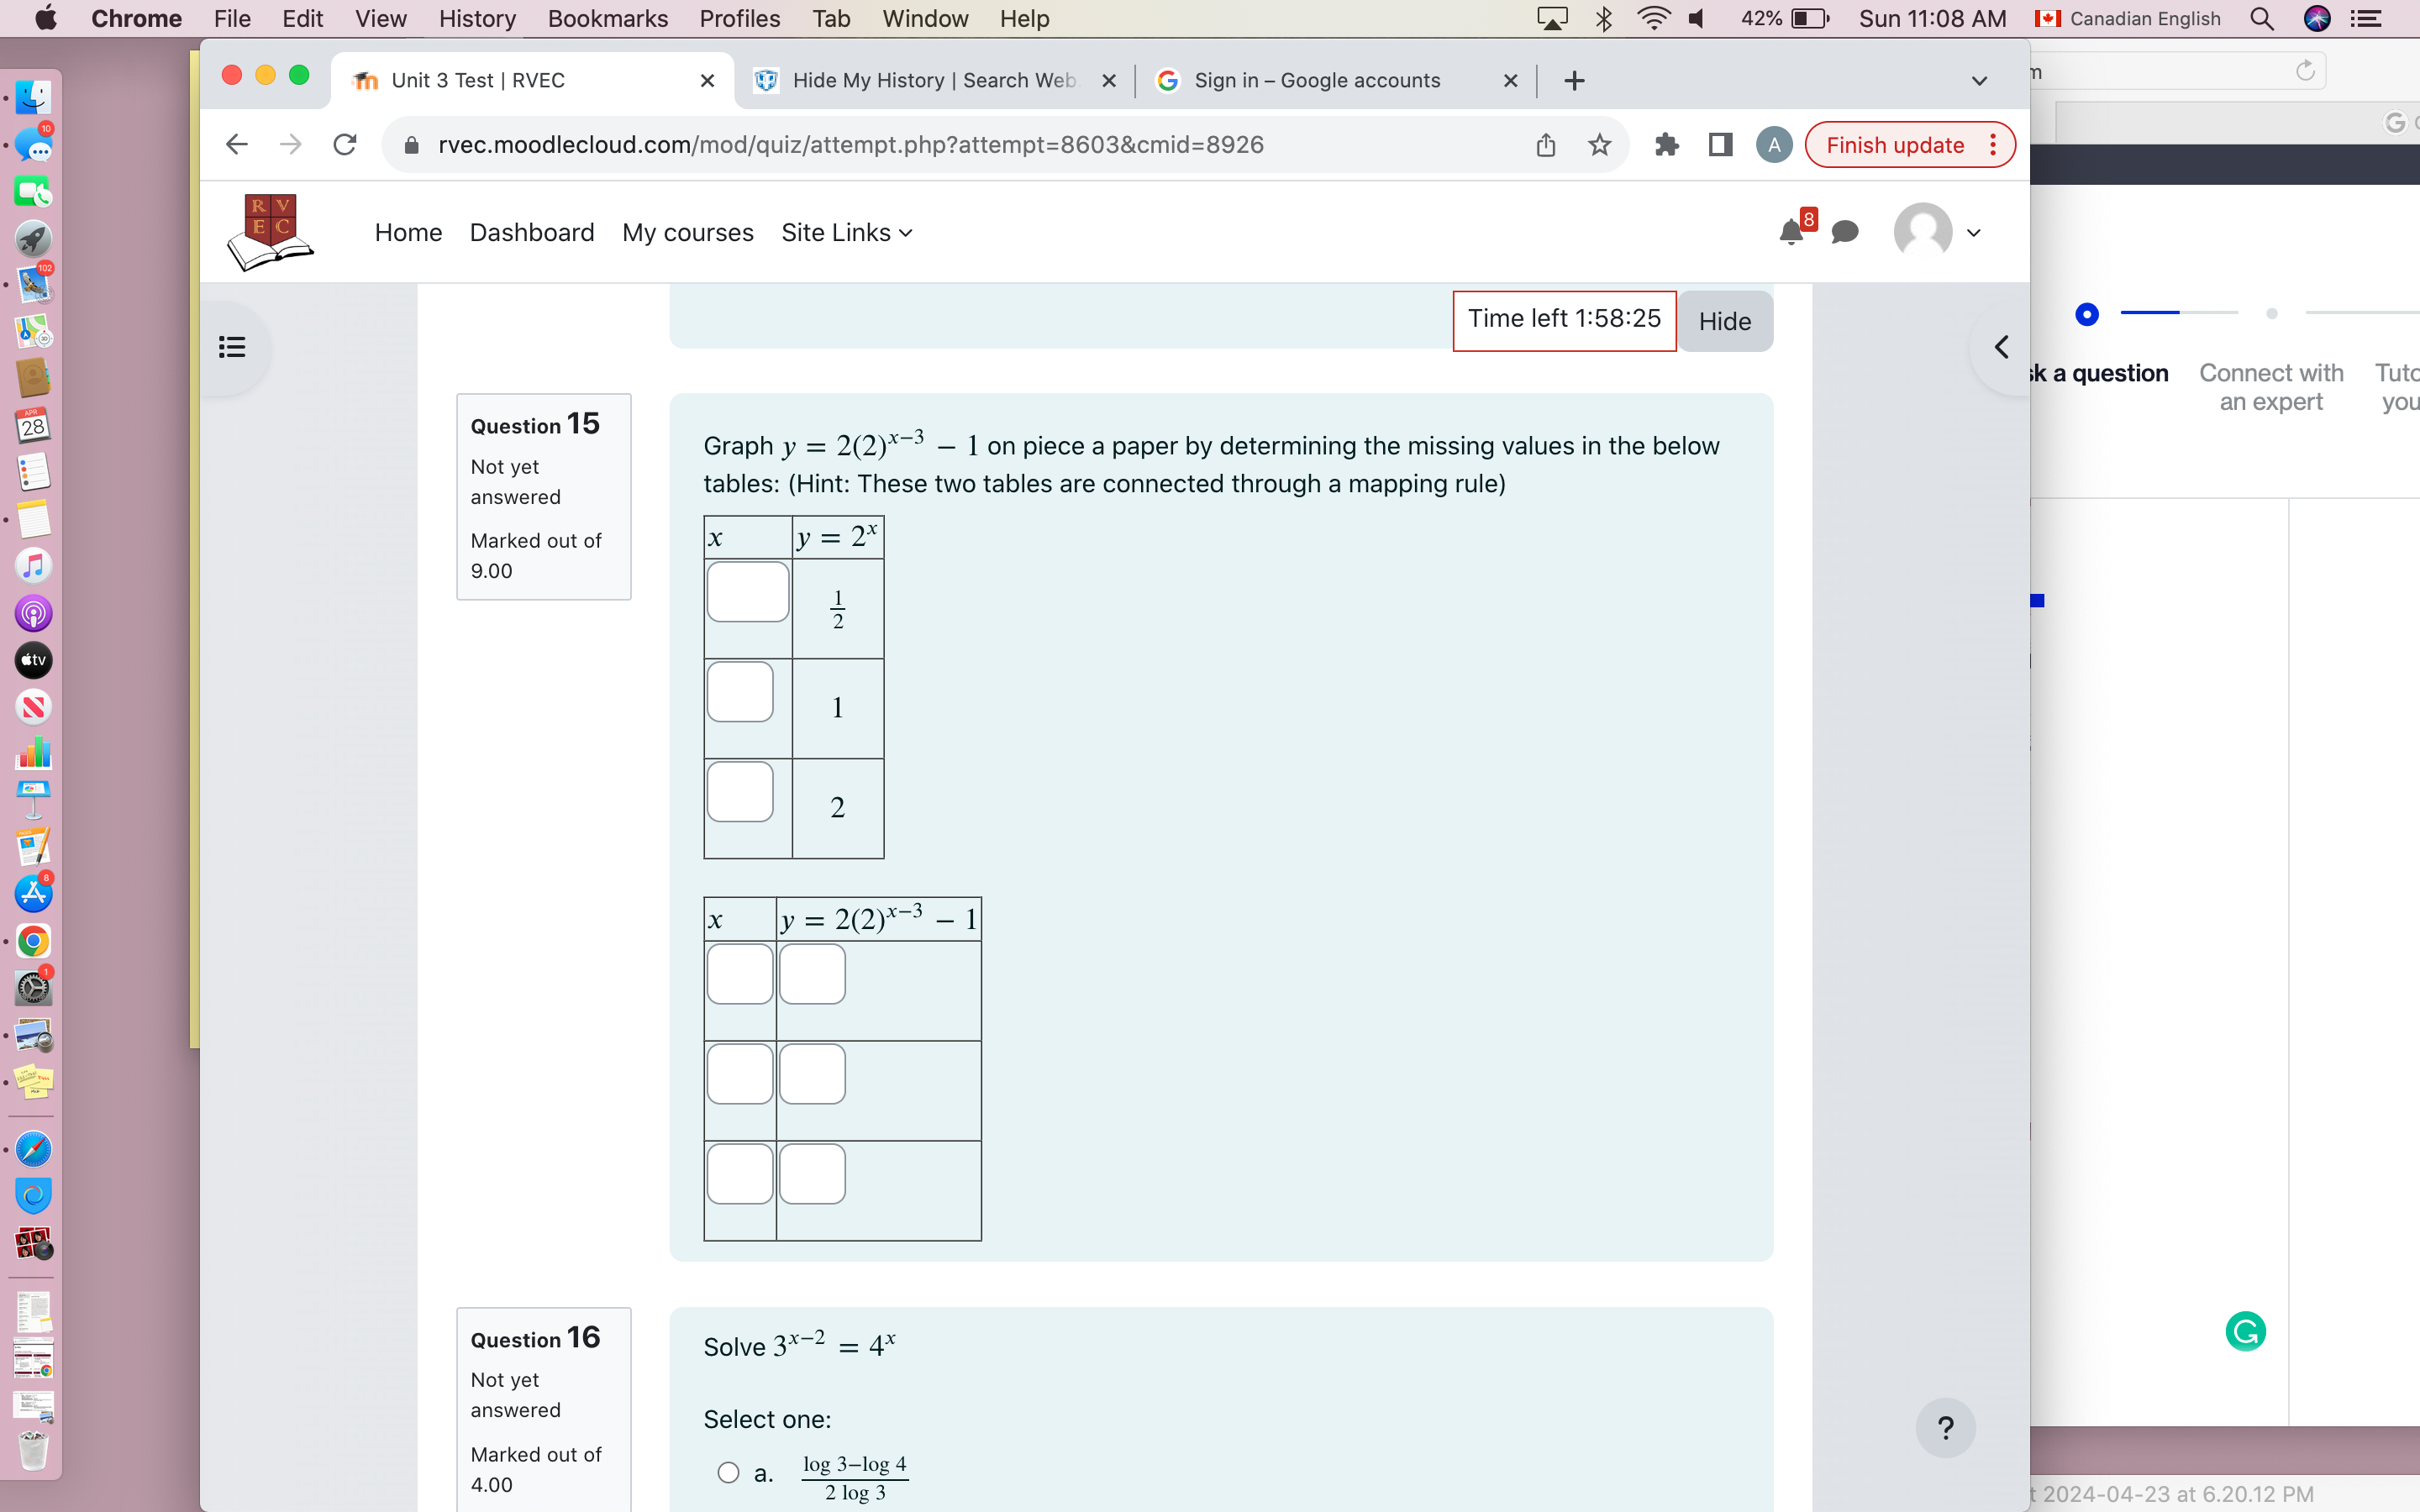Open the messaging chat bubble icon
The height and width of the screenshot is (1512, 2420).
[1844, 233]
